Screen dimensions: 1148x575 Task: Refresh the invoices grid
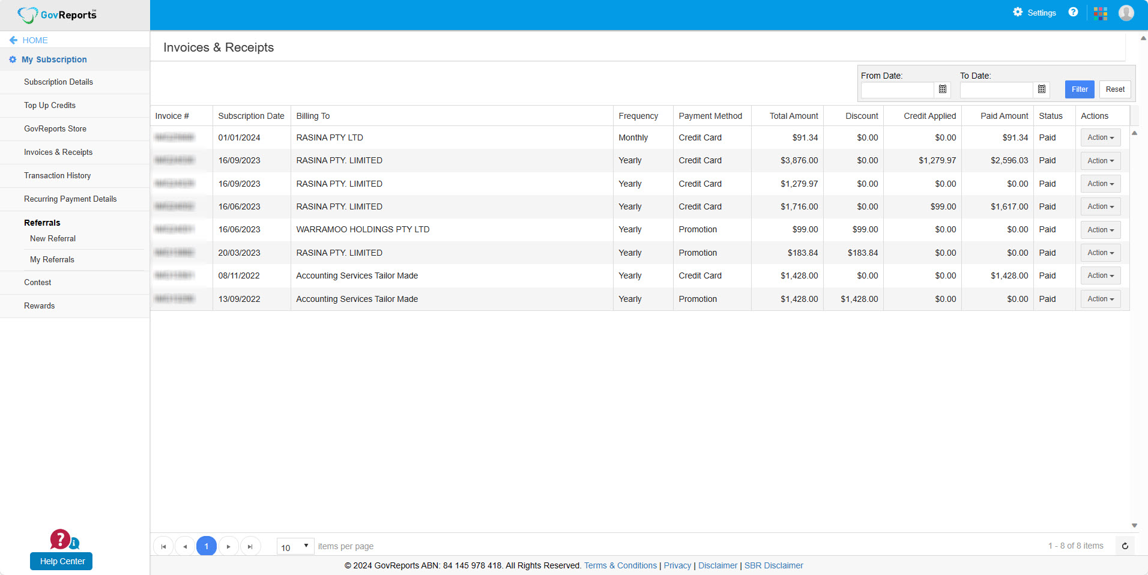[x=1125, y=546]
